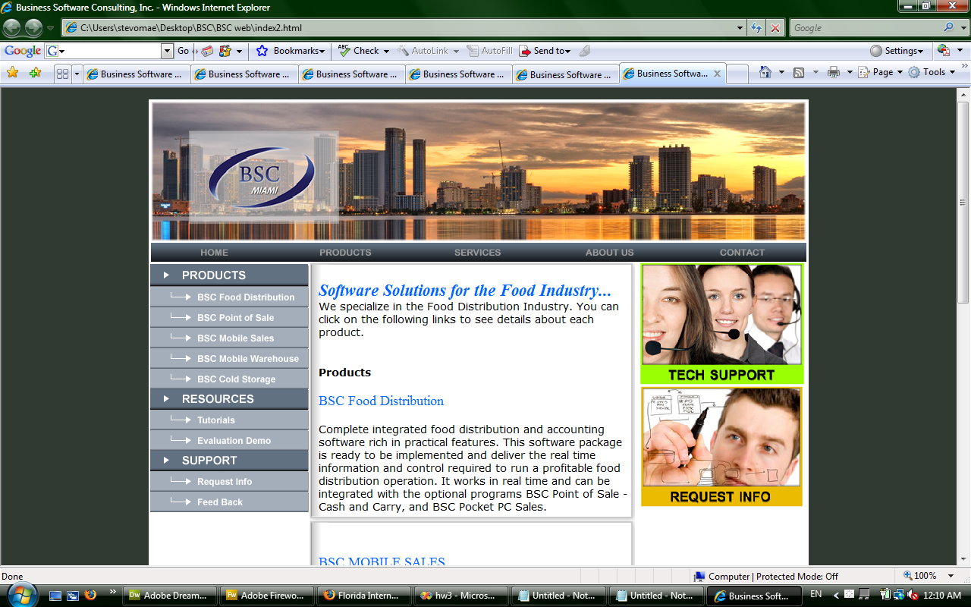971x607 pixels.
Task: Open the Google toolbar Settings dropdown
Action: coord(897,51)
